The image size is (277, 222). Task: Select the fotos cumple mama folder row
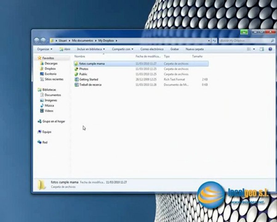point(141,64)
